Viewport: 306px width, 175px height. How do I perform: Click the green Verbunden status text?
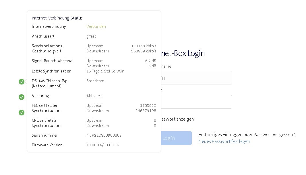coord(96,27)
